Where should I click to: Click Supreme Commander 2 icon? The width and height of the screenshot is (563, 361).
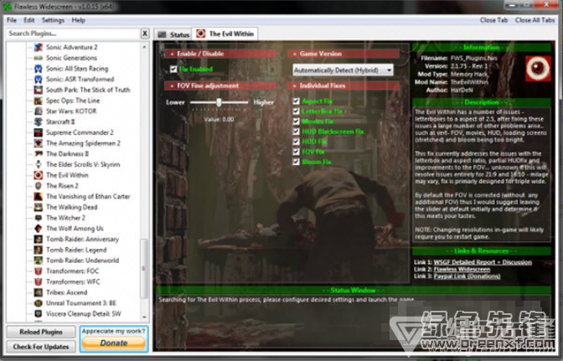pos(39,132)
